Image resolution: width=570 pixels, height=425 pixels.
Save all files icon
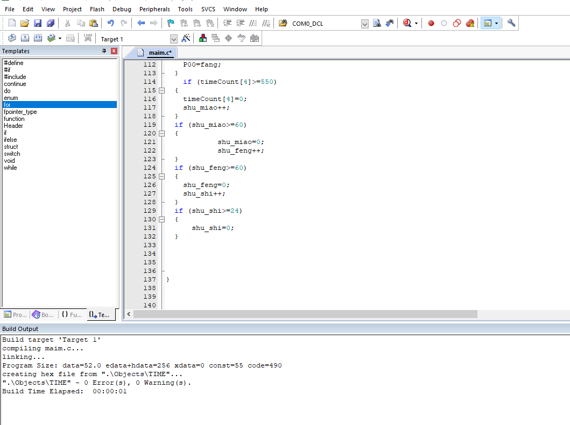click(51, 23)
